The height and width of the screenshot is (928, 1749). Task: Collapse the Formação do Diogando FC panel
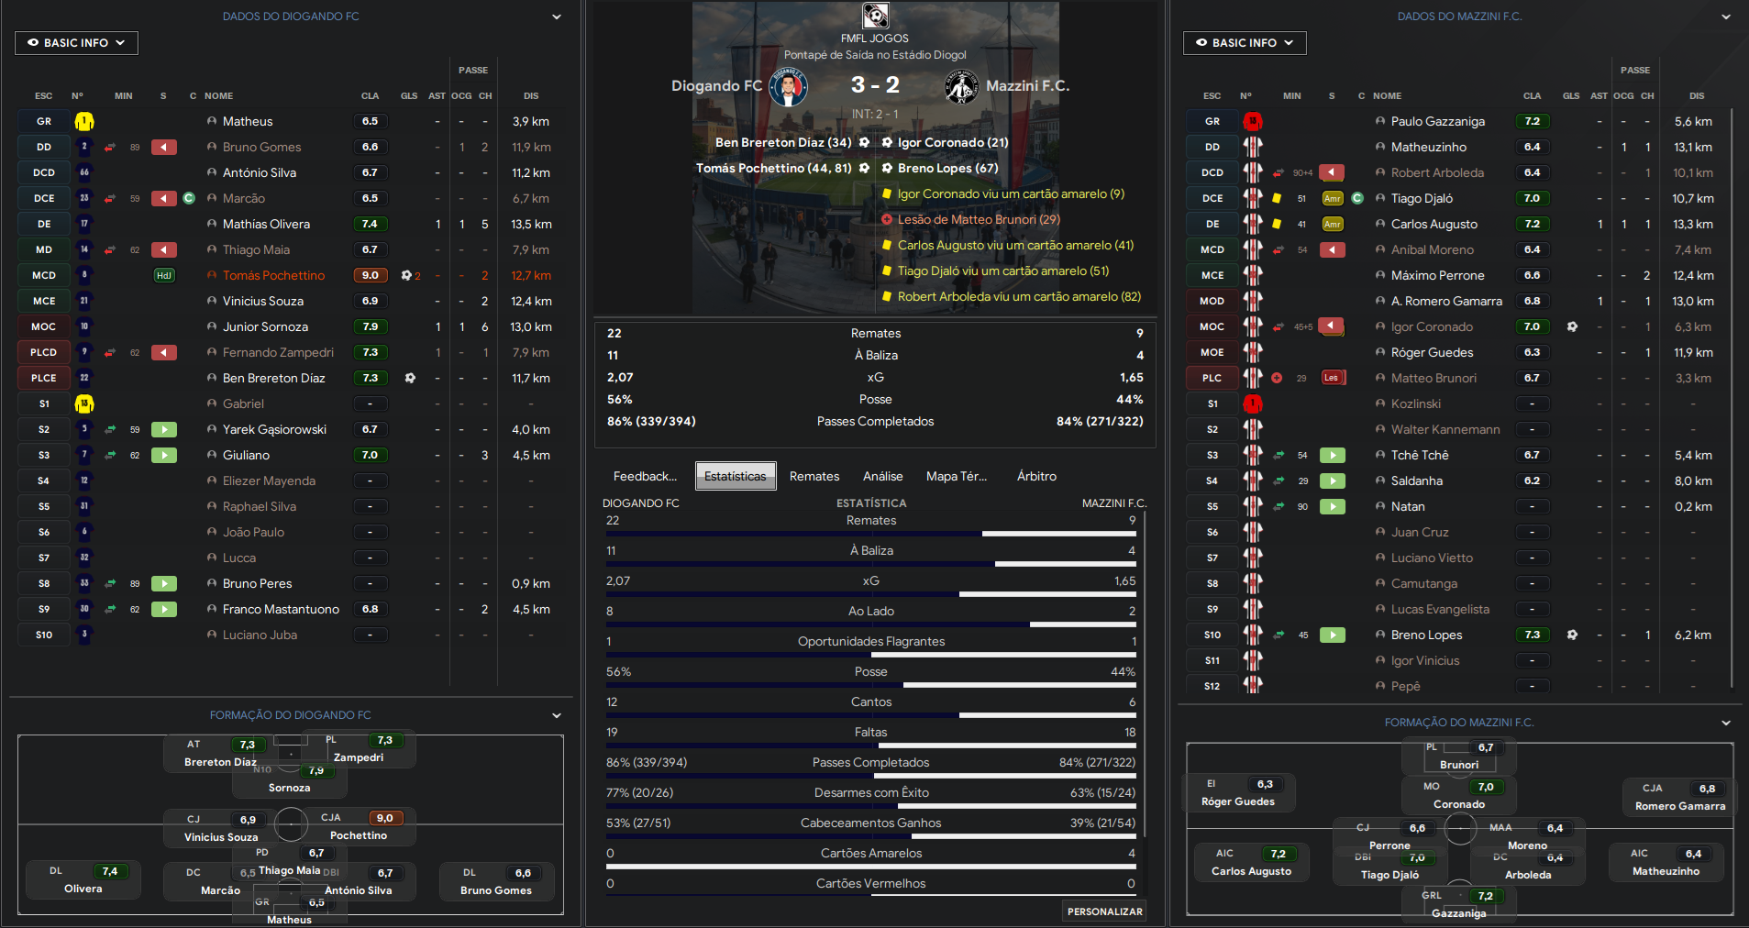click(x=556, y=715)
